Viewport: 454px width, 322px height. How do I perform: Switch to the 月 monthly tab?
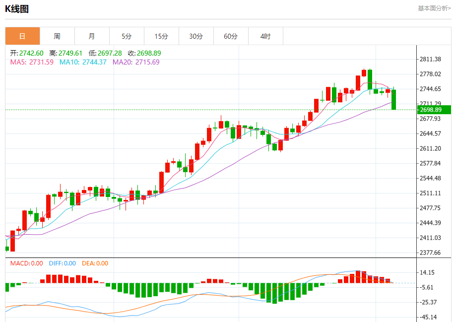[92, 36]
